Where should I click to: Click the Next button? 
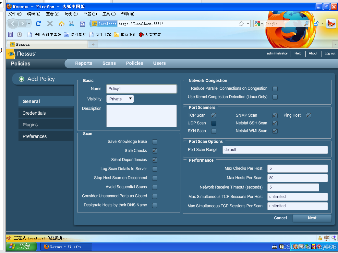pyautogui.click(x=312, y=218)
